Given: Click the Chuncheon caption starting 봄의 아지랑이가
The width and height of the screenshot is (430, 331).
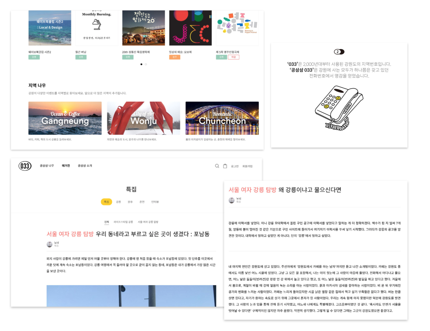Looking at the screenshot, I should pyautogui.click(x=216, y=140).
